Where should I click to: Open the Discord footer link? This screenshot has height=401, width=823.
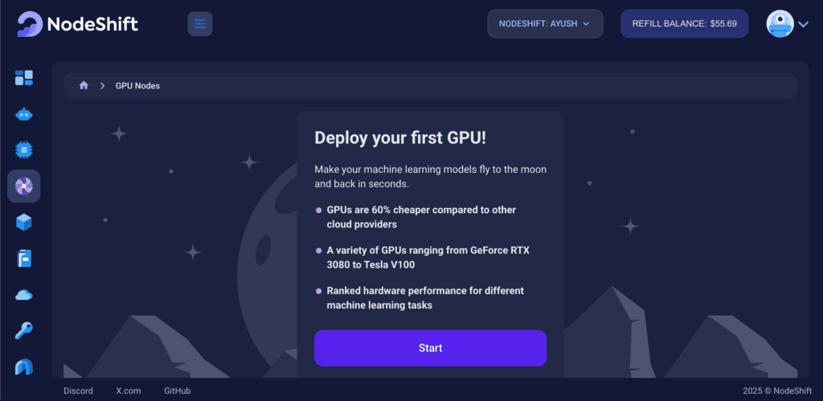pyautogui.click(x=78, y=391)
